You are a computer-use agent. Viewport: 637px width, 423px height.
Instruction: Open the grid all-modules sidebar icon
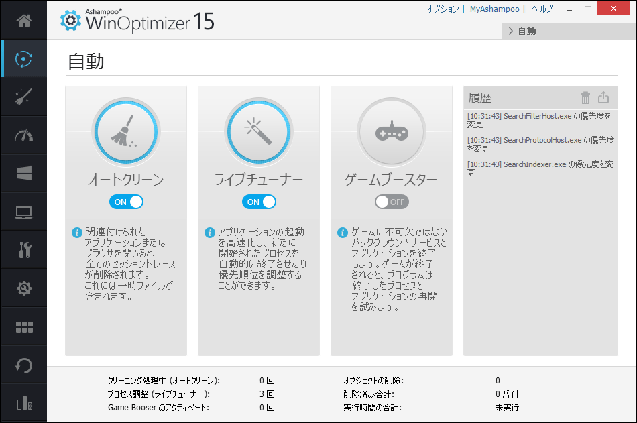coord(24,326)
